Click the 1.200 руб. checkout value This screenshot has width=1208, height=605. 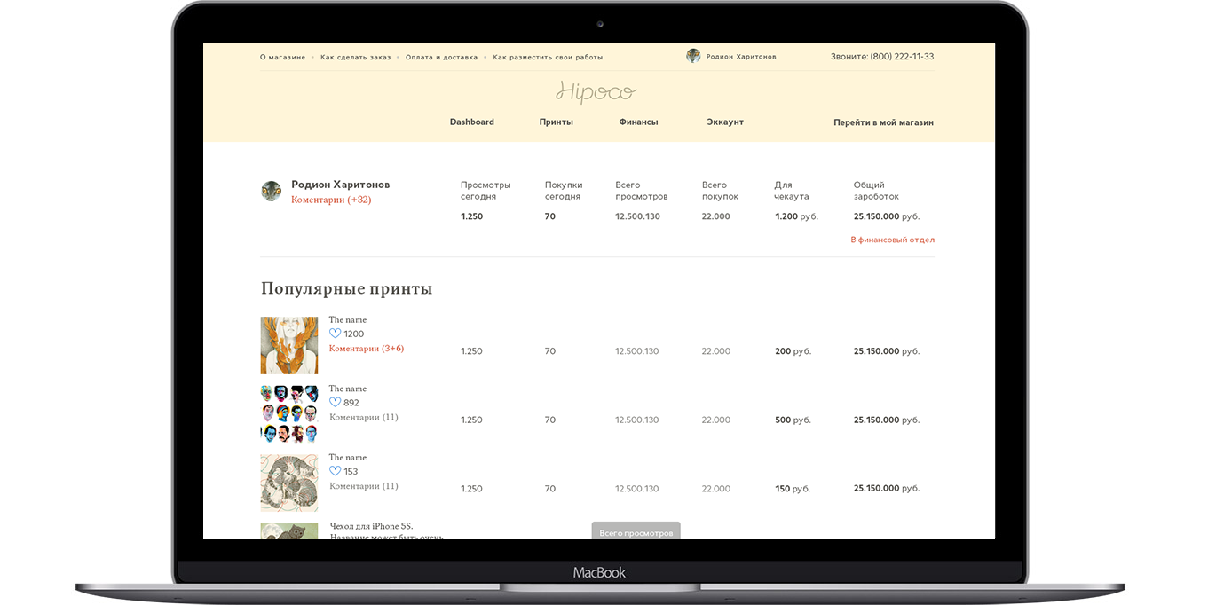click(797, 216)
